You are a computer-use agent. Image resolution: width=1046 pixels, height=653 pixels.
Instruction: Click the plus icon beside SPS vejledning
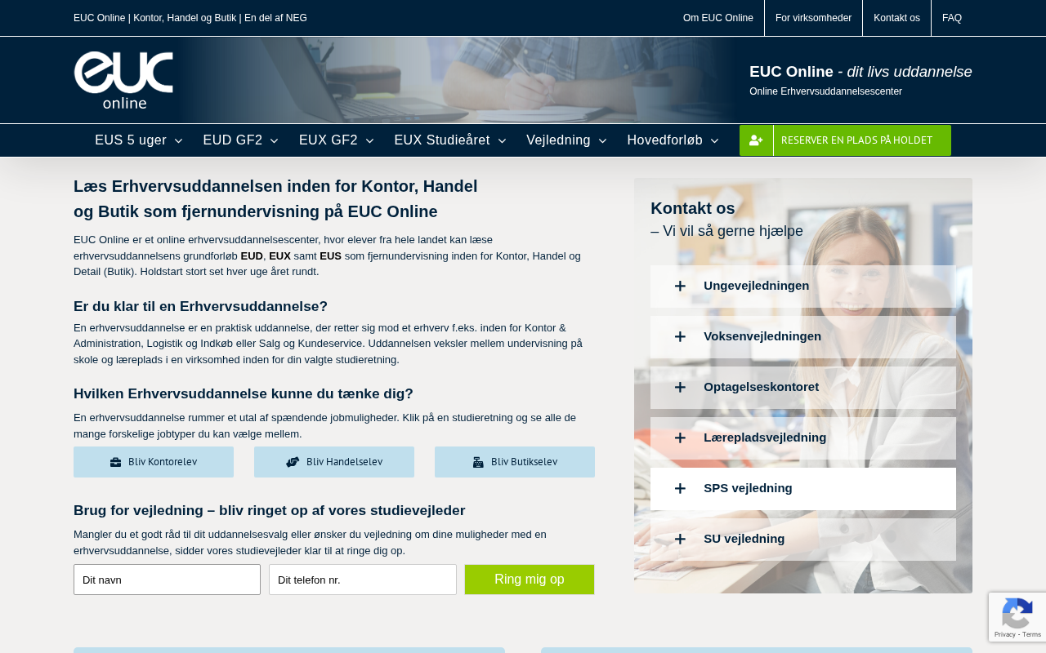pos(680,488)
